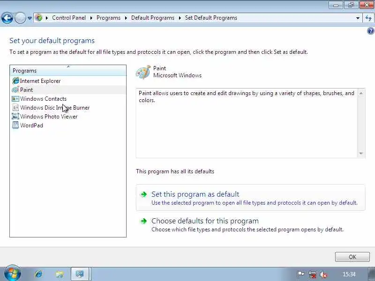Click the Windows Photo Viewer icon
The image size is (375, 281).
pos(15,116)
